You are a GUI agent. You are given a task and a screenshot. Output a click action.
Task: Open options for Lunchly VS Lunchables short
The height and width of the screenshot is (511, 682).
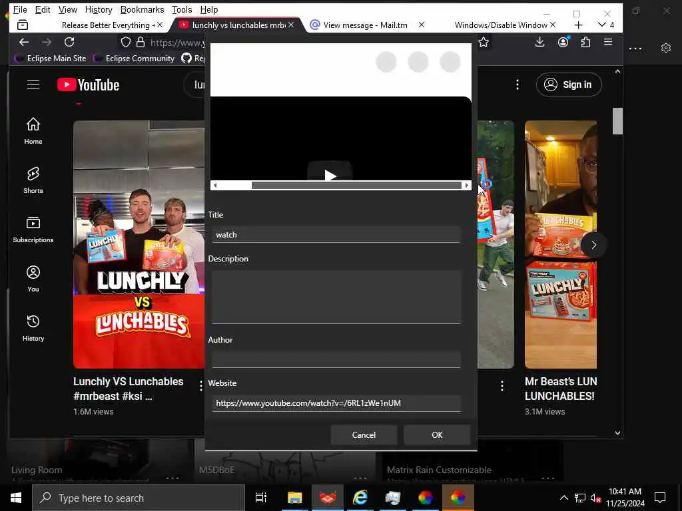click(200, 386)
